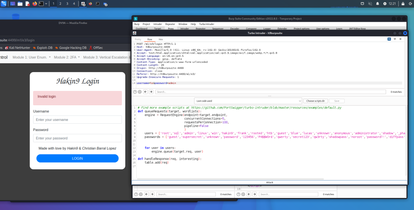Open the Repeater menu in Burp
Screen dimensions: 414x210
click(170, 24)
